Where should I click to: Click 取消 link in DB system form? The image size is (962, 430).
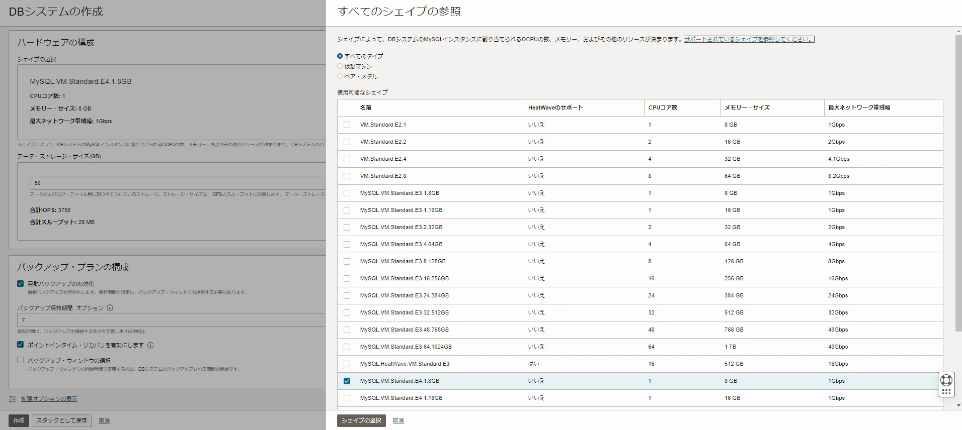click(x=104, y=420)
